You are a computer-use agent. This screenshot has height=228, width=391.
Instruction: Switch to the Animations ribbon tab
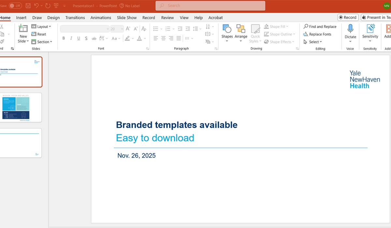point(101,18)
